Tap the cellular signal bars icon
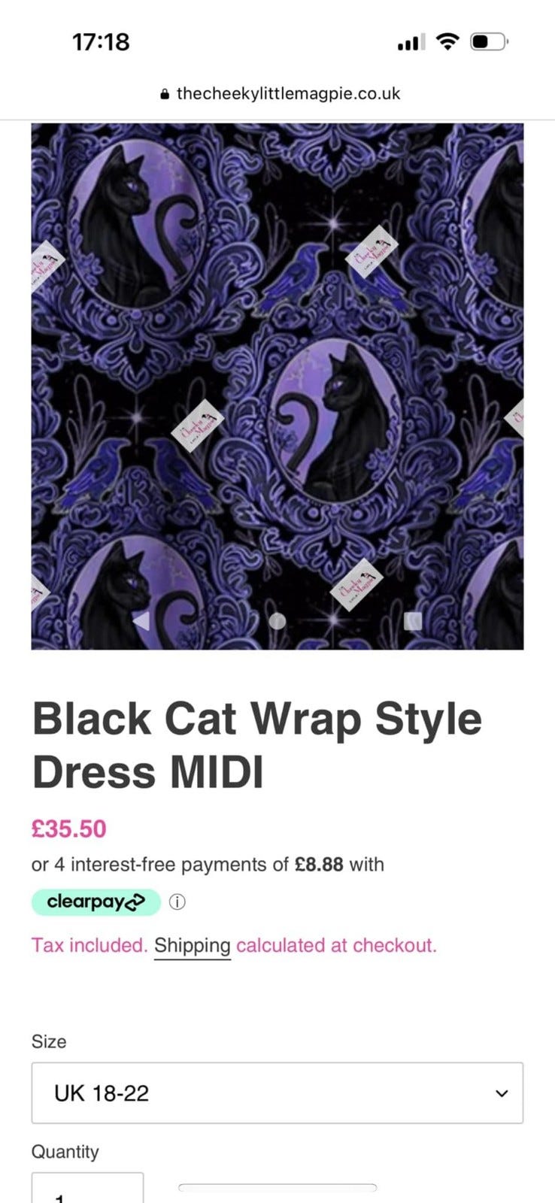555x1203 pixels. click(411, 43)
